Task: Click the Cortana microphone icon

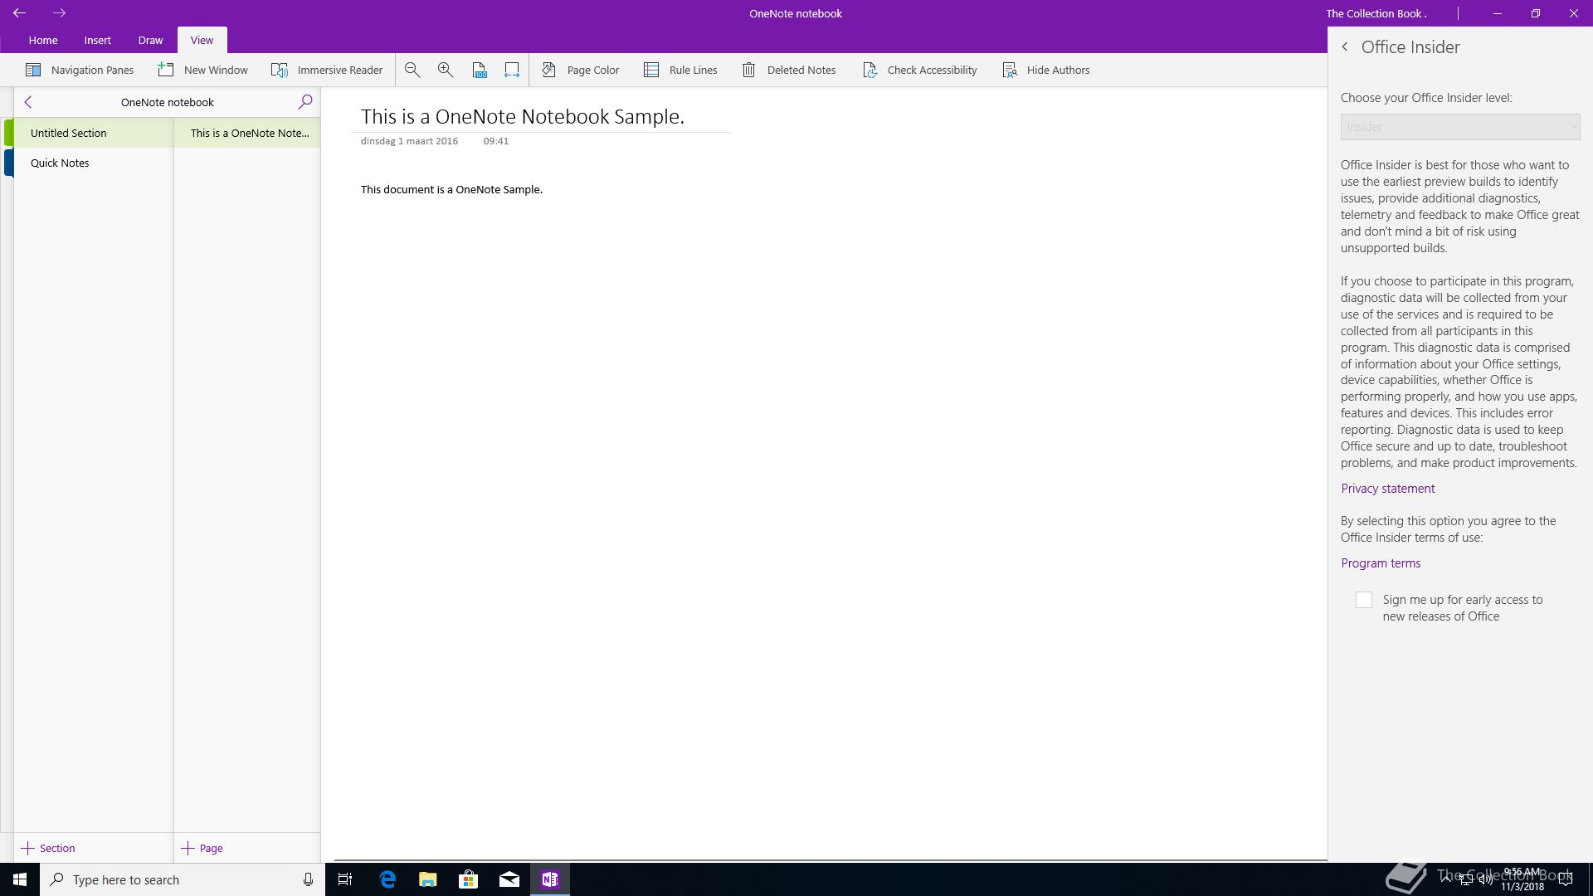Action: pos(308,879)
